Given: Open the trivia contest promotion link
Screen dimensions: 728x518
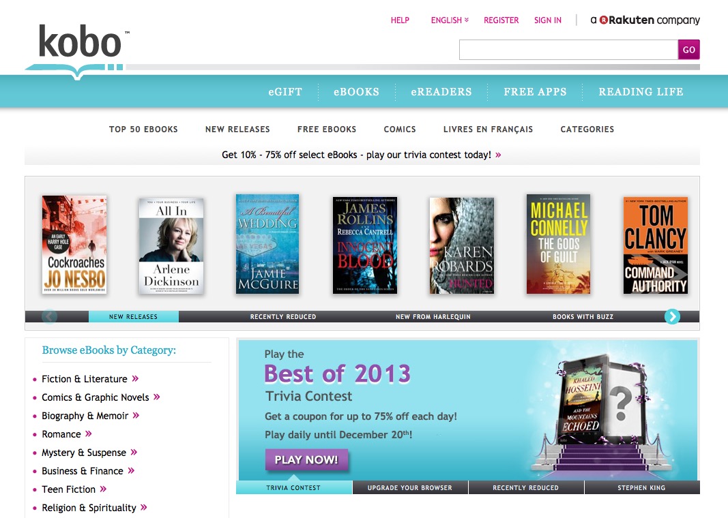Looking at the screenshot, I should (362, 155).
